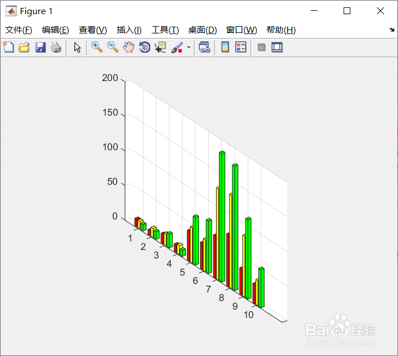Click the green bar at position 10
The image size is (398, 356).
261,287
